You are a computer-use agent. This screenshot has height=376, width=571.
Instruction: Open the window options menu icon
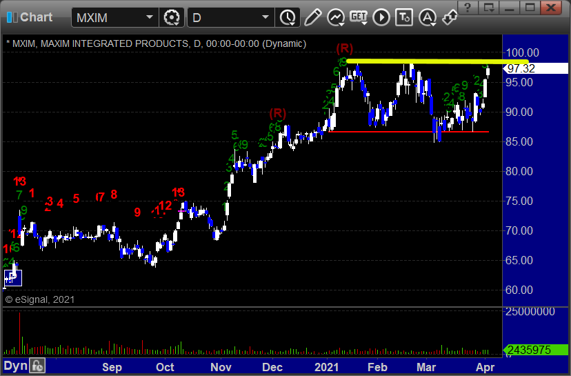click(x=488, y=8)
